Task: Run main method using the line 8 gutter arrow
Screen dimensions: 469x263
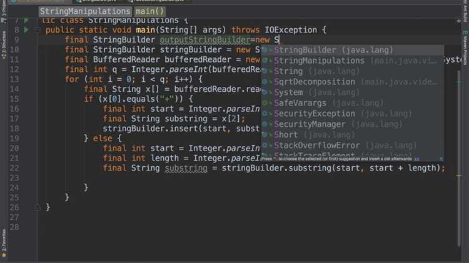Action: [26, 30]
